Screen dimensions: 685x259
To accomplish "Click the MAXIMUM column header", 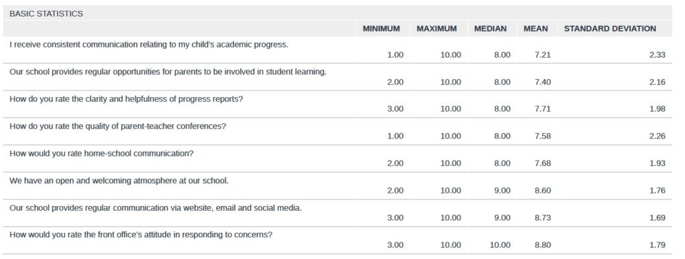I will tap(436, 29).
